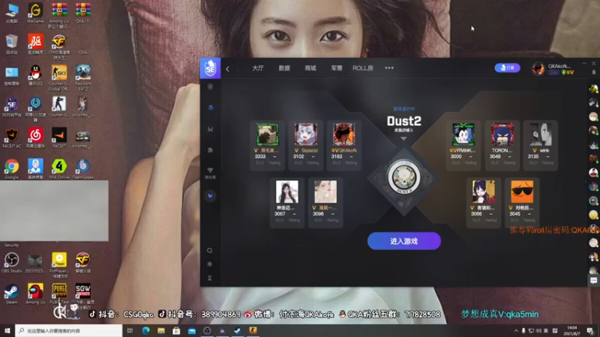Click the 5E platform logo
600x337 pixels.
coord(210,68)
